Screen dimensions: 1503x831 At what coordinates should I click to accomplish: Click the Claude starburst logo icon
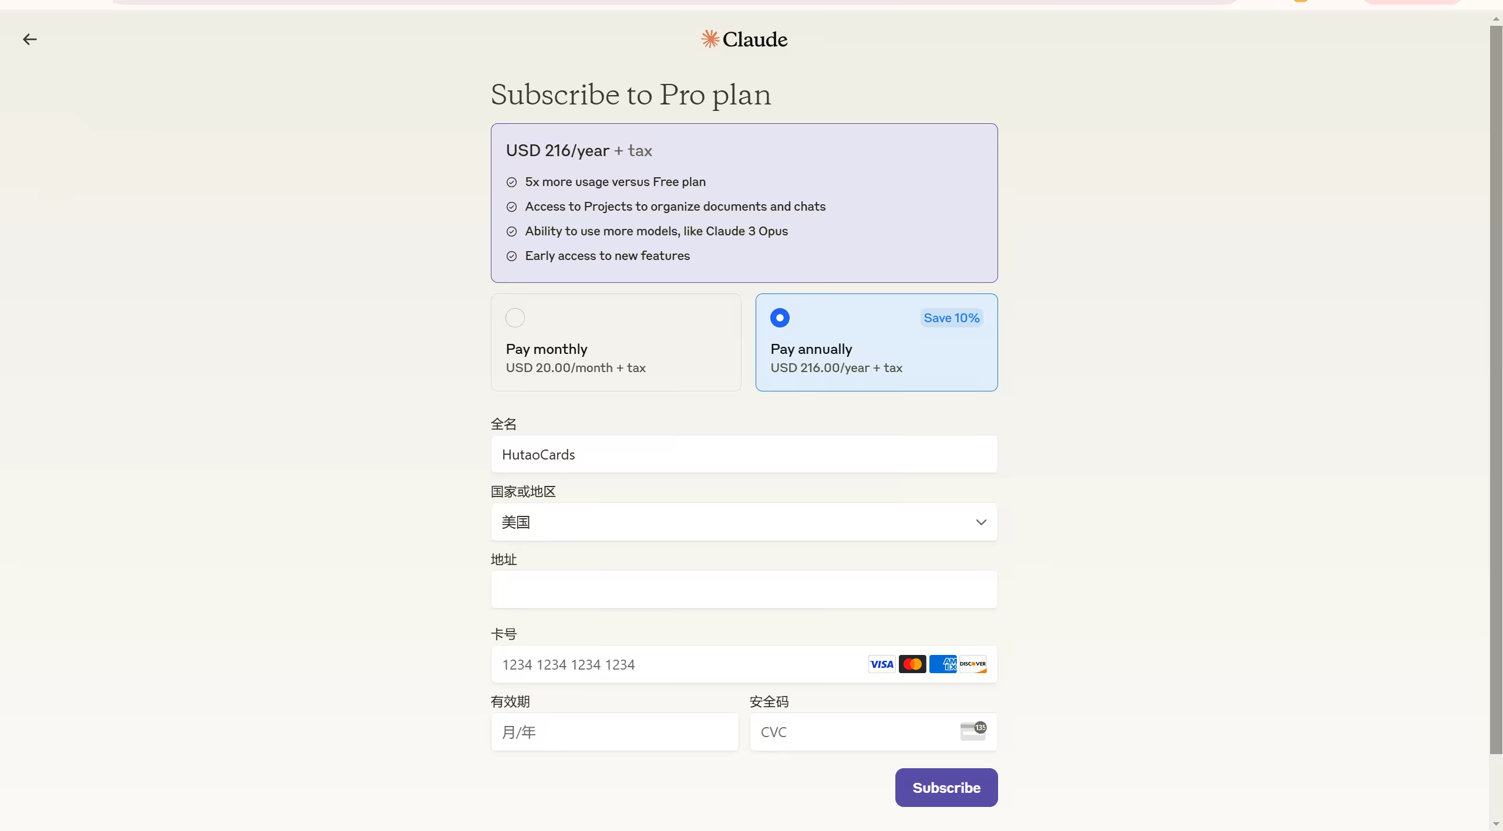[710, 39]
